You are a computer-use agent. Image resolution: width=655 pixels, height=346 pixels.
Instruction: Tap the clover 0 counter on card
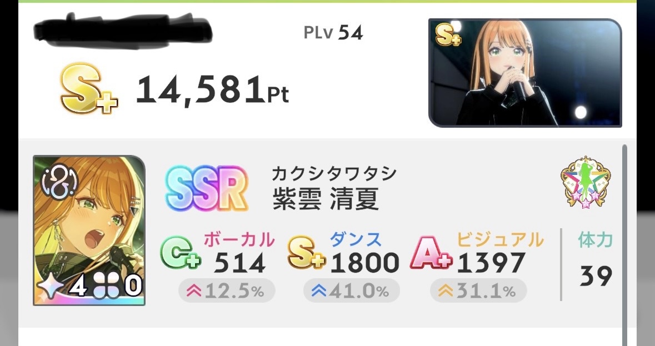pos(117,287)
